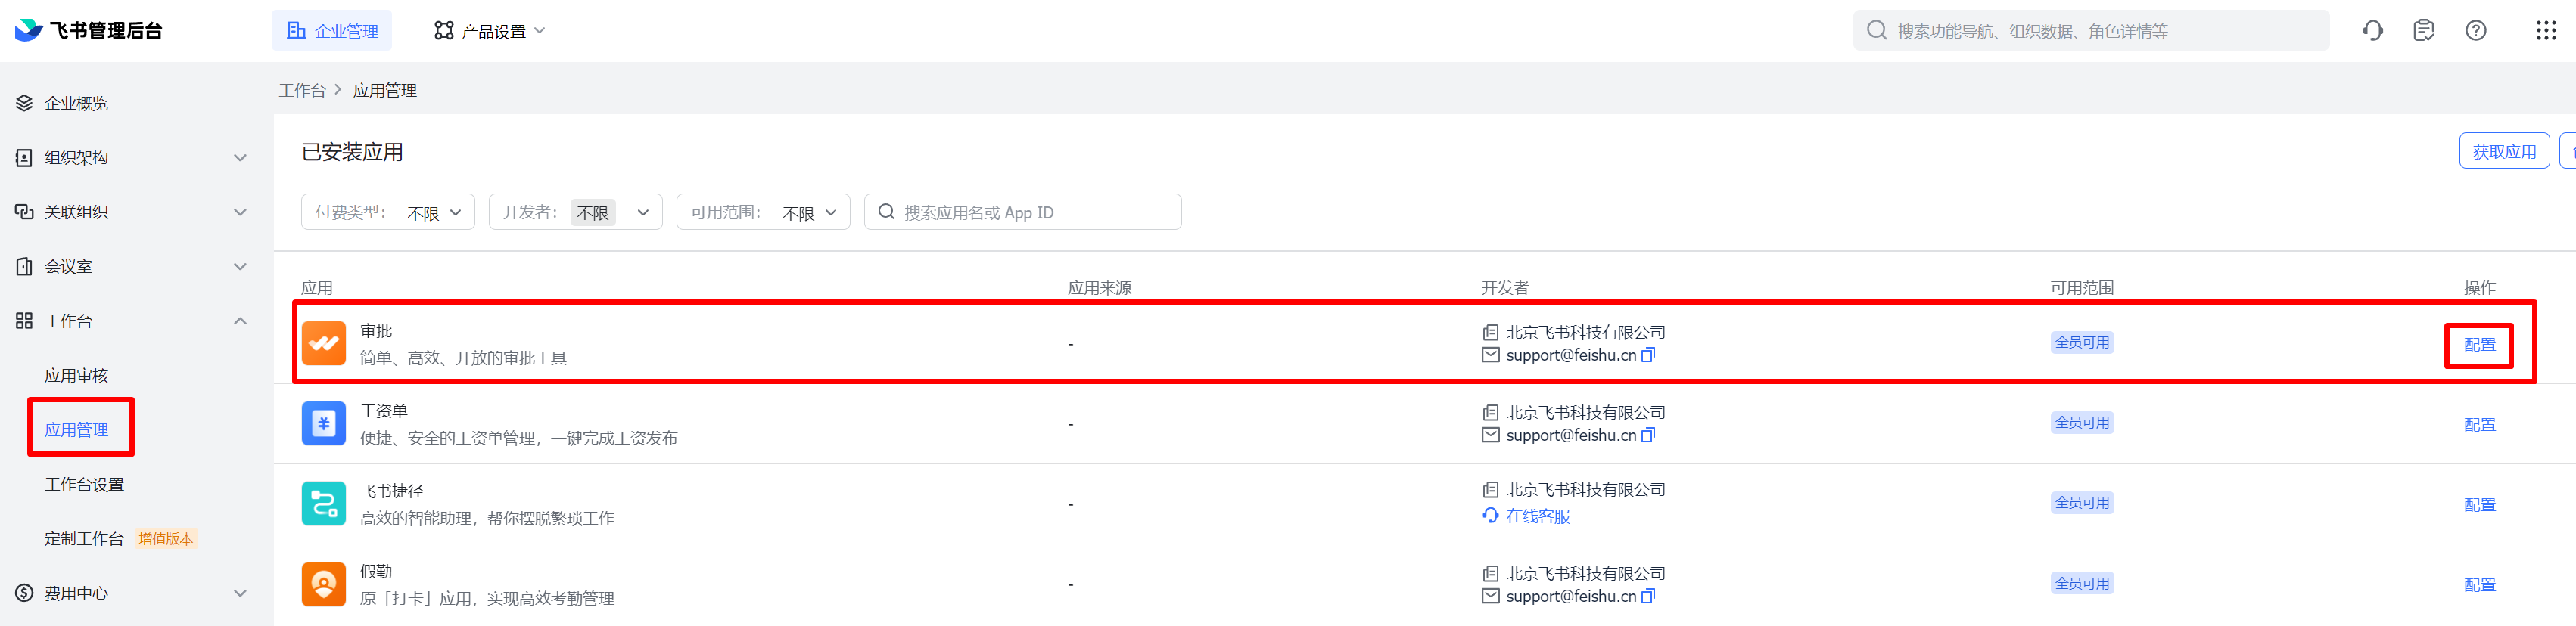Click the teal 飞书捷径 app icon

pyautogui.click(x=323, y=504)
